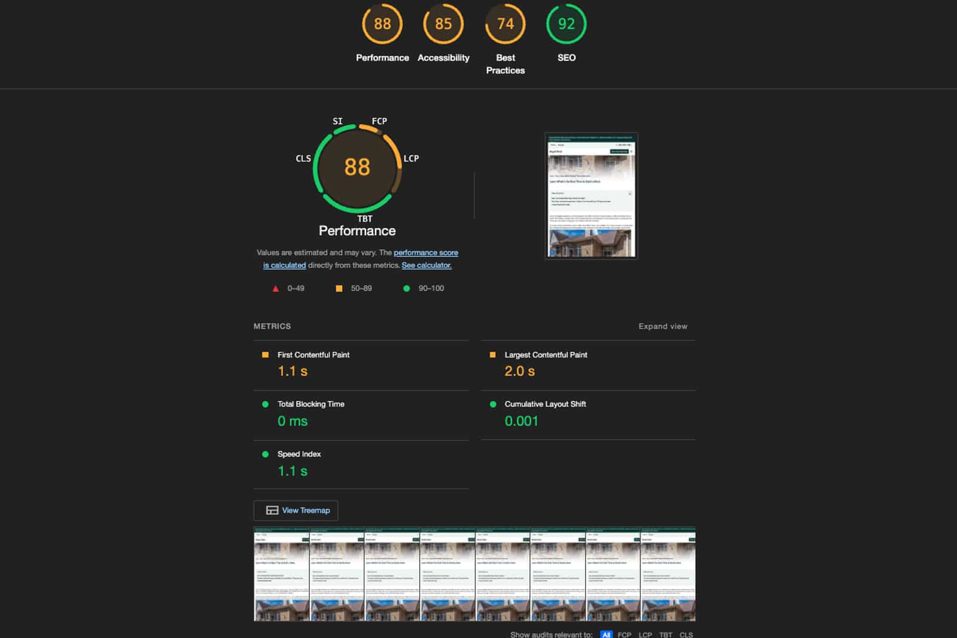957x638 pixels.
Task: Expand the Largest Contentful Paint metric row
Action: [545, 355]
